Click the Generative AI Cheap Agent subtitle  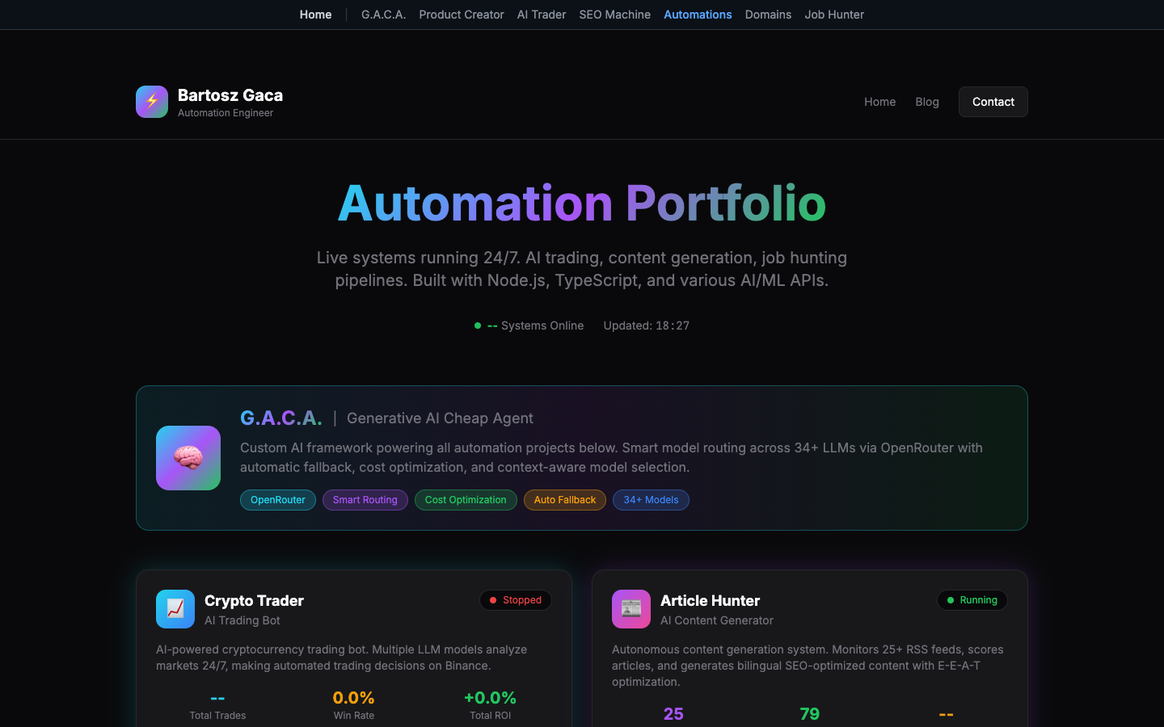point(440,418)
